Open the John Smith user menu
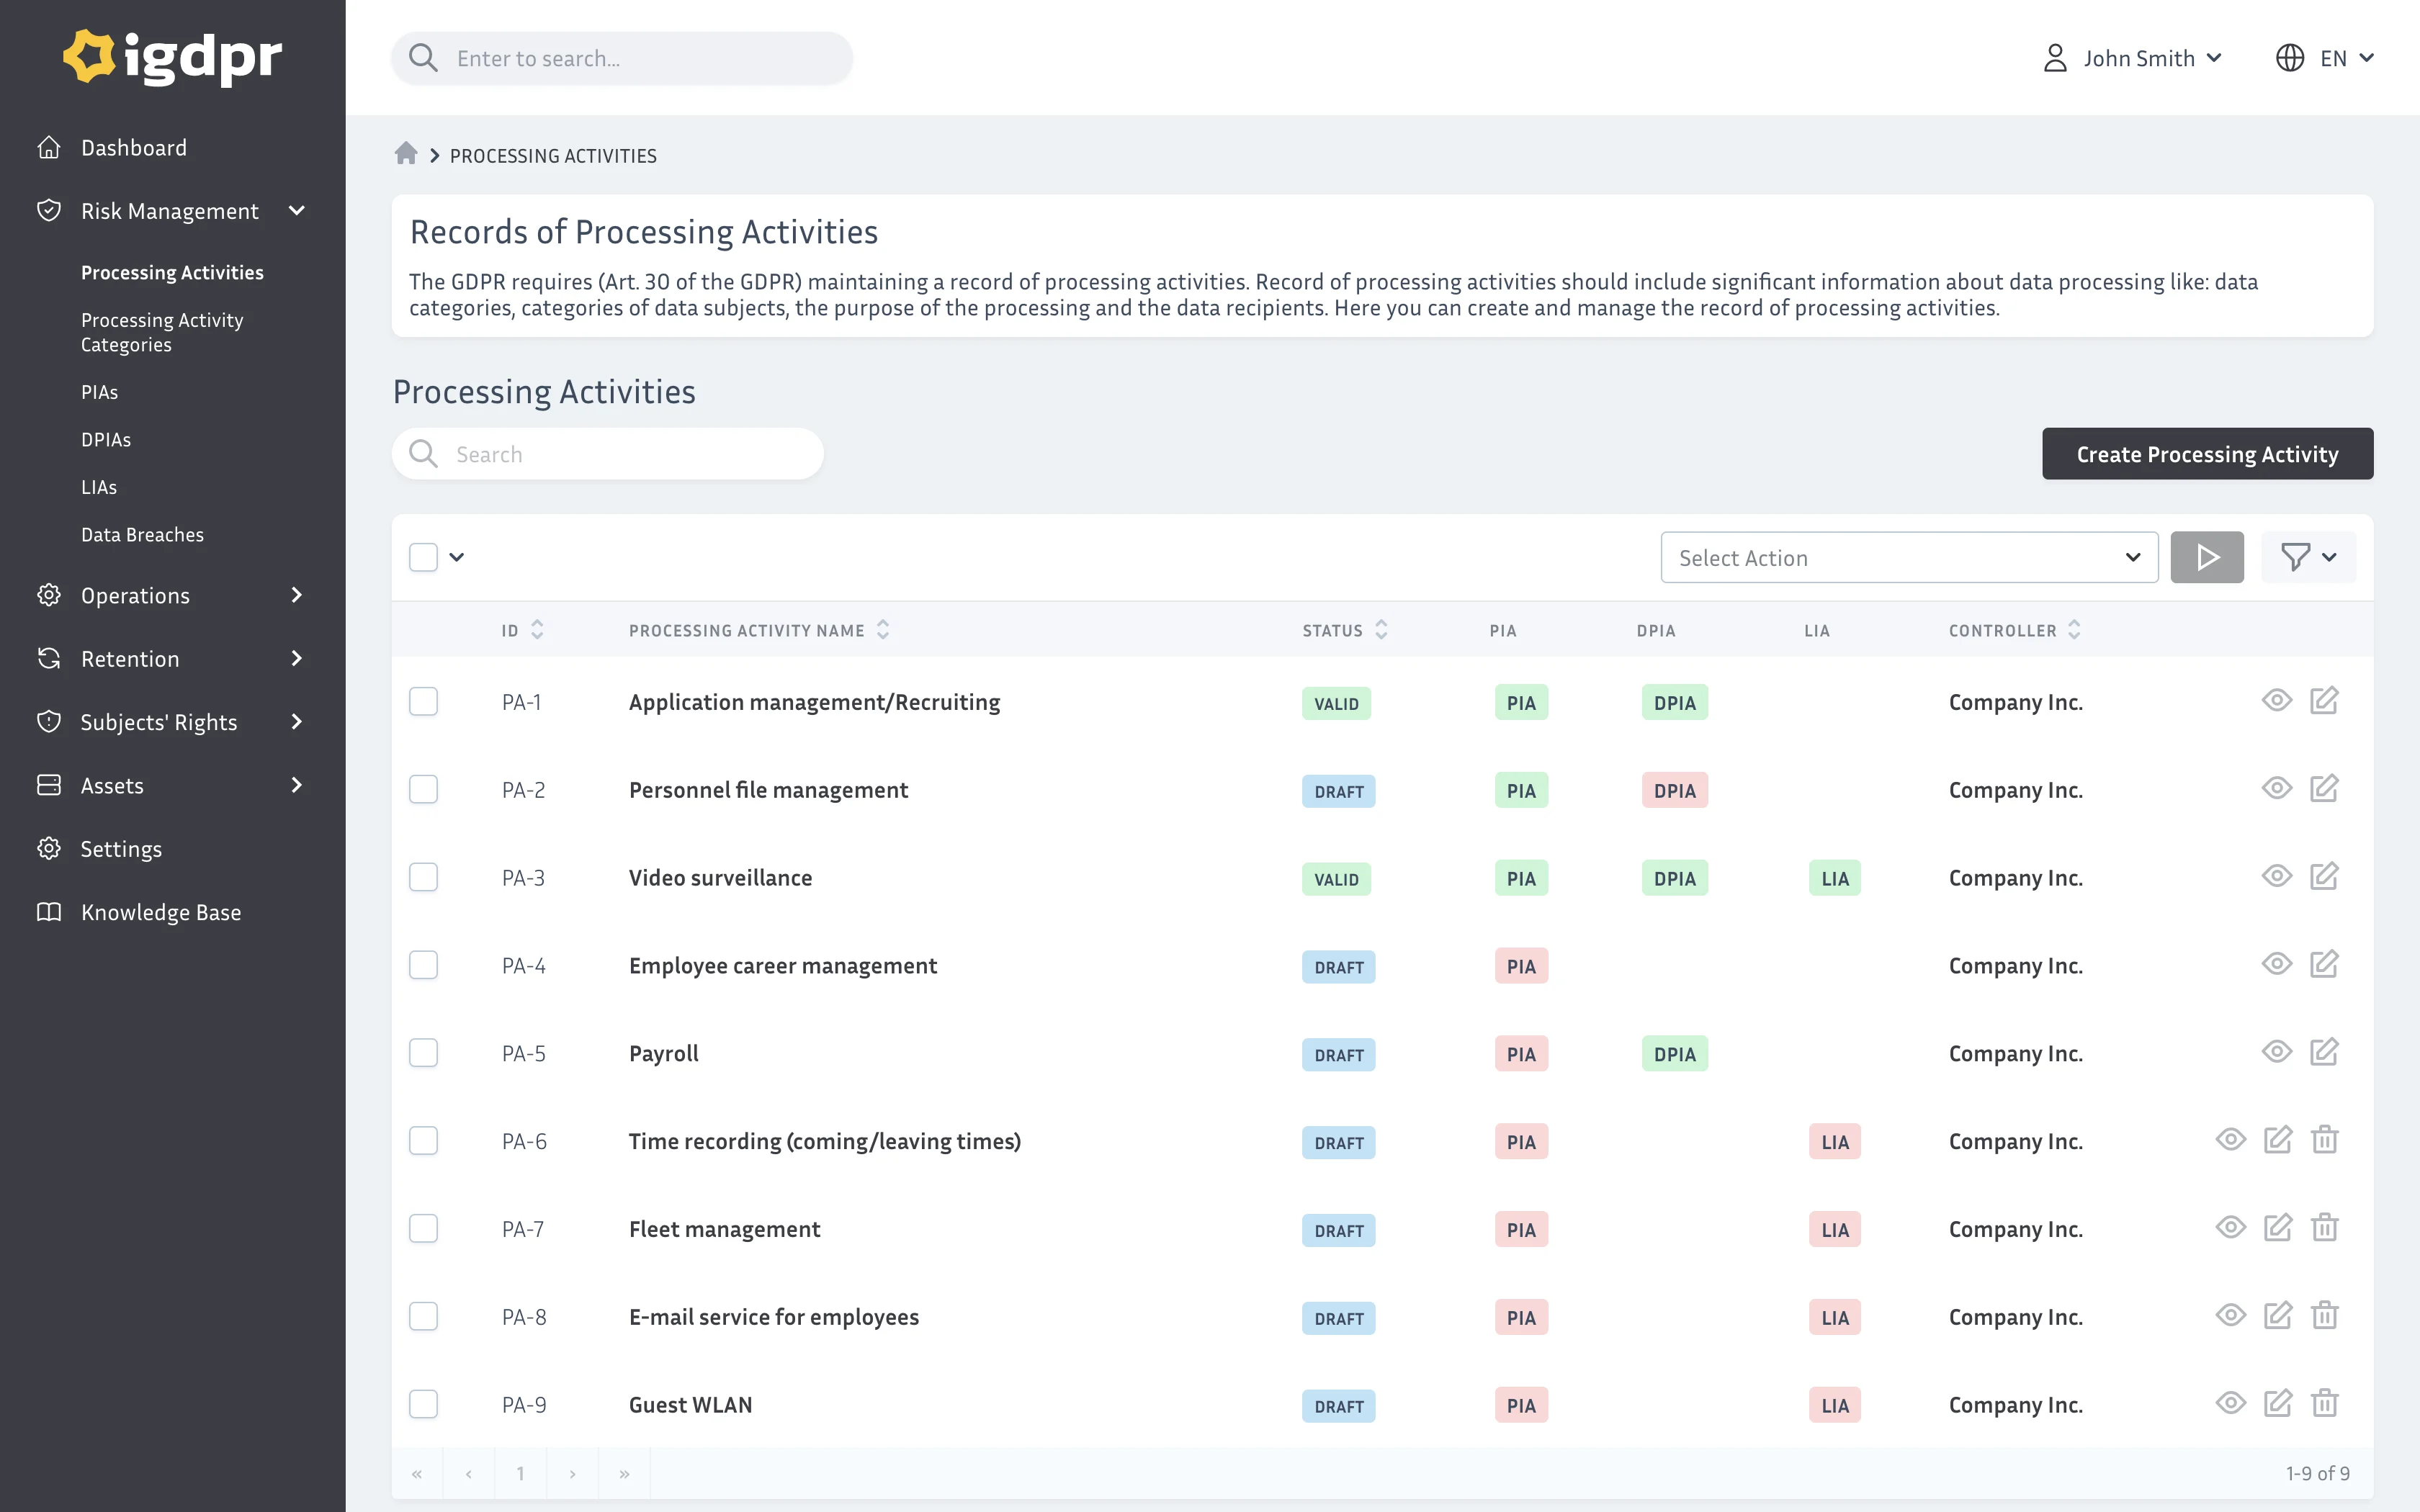The image size is (2420, 1512). click(2132, 58)
